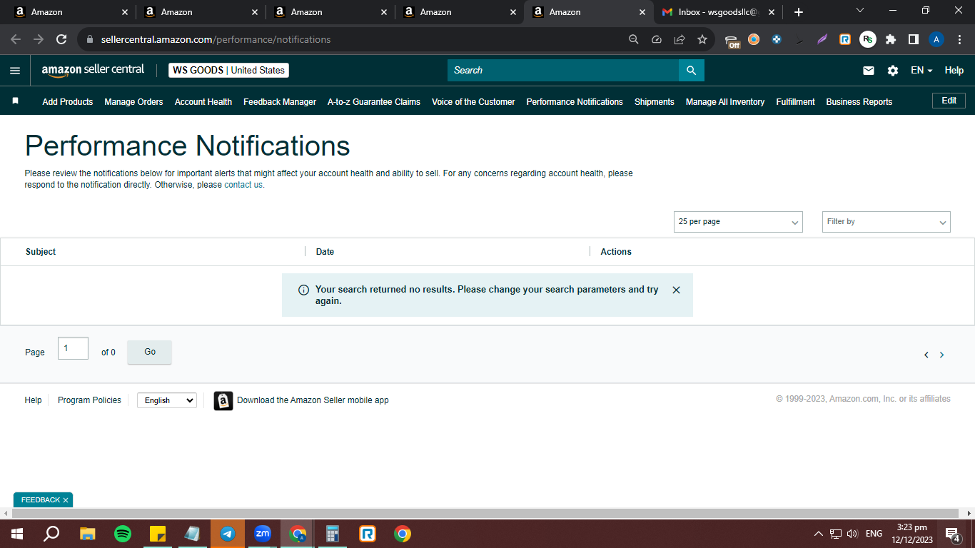The height and width of the screenshot is (548, 975).
Task: Click the Edit button in nav bar
Action: point(949,101)
